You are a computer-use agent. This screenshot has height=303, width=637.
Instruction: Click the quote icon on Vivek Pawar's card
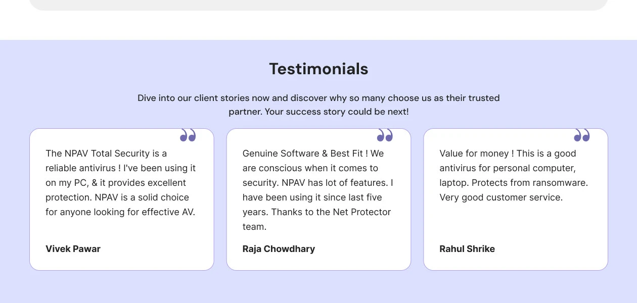click(x=188, y=135)
